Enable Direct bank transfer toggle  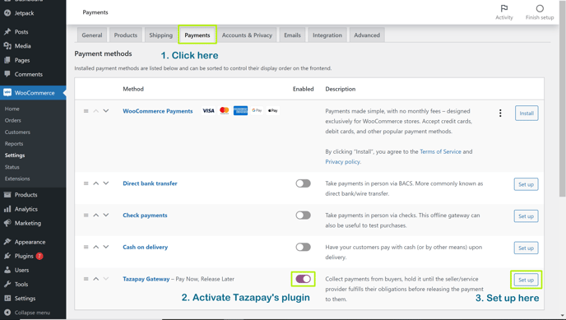pos(304,183)
